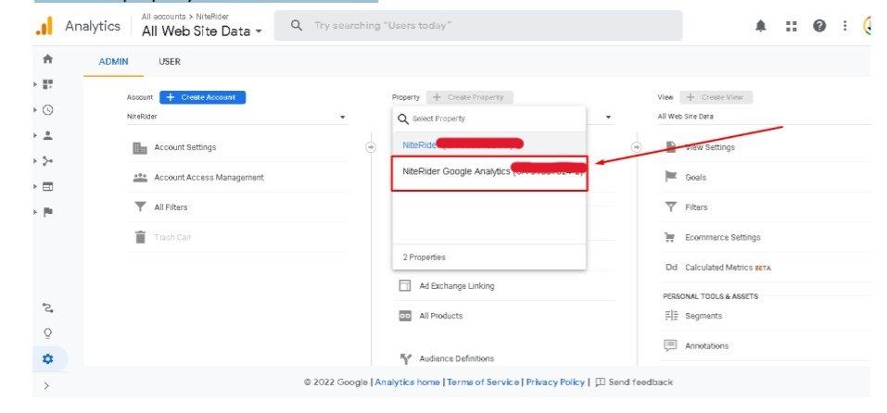This screenshot has height=413, width=887.
Task: Click the Create Property button
Action: (x=470, y=97)
